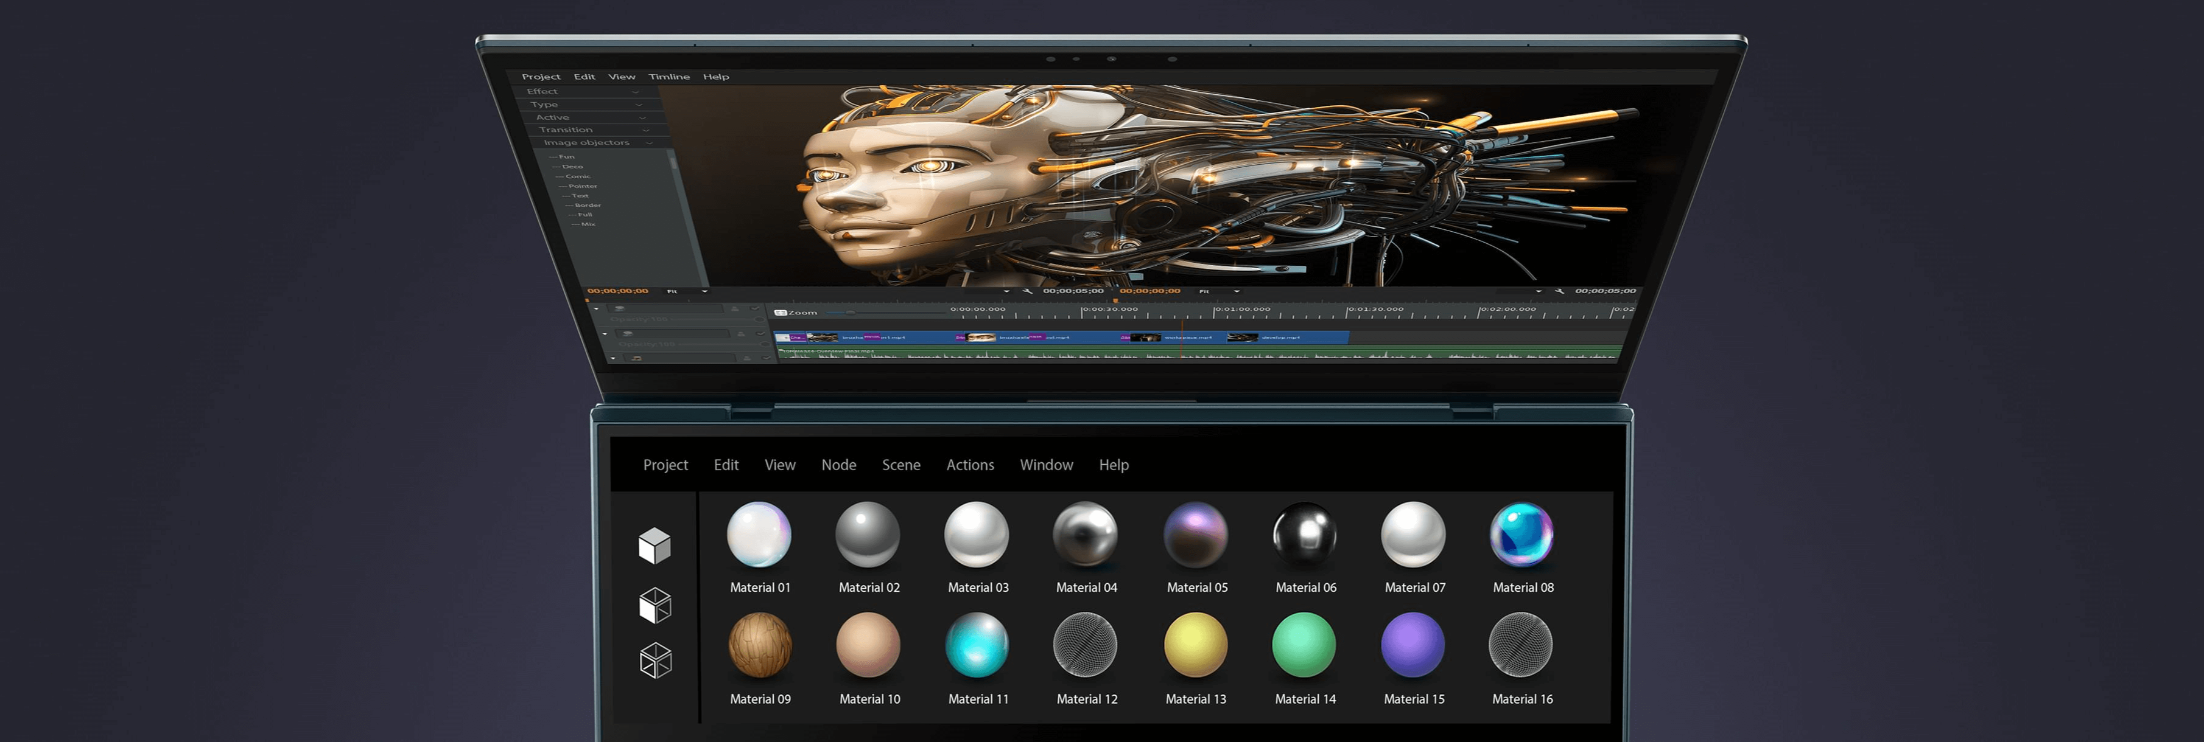
Task: Click the 0:01:30.000 mark on the ruler
Action: [1376, 310]
